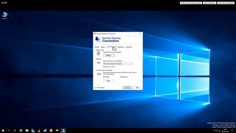Image resolution: width=236 pixels, height=133 pixels.
Task: Toggle the Printers checkbox
Action: [x=104, y=77]
